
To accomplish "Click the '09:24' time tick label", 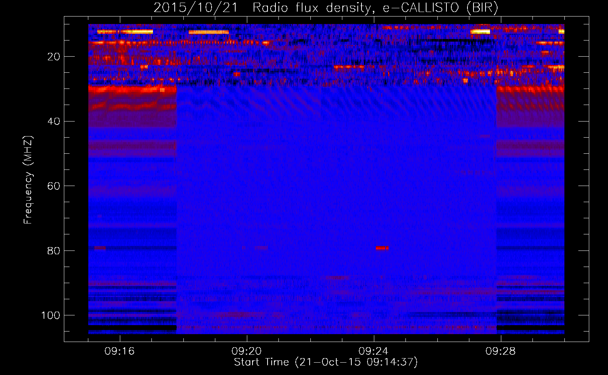I will point(374,351).
